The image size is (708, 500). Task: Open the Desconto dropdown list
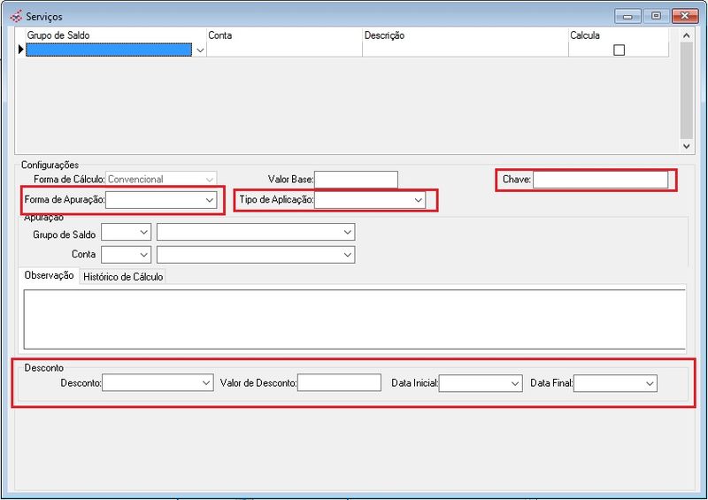click(205, 383)
